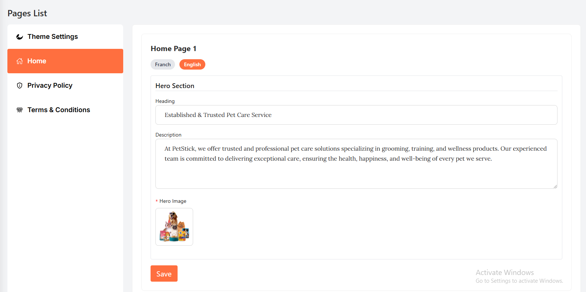586x292 pixels.
Task: Click the Home Page 1 title
Action: tap(174, 48)
